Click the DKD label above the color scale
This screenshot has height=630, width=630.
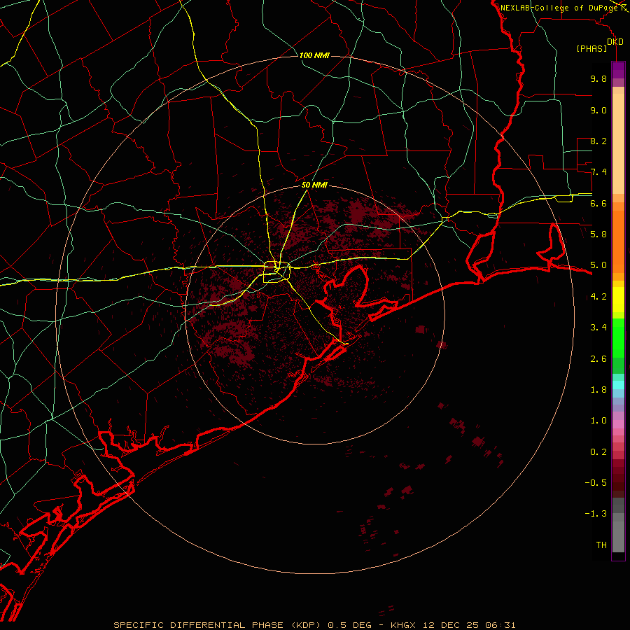click(x=615, y=42)
